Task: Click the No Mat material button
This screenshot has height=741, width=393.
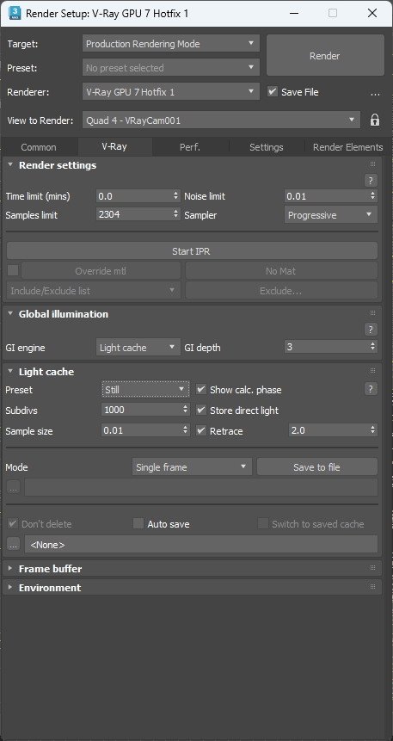Action: point(281,271)
